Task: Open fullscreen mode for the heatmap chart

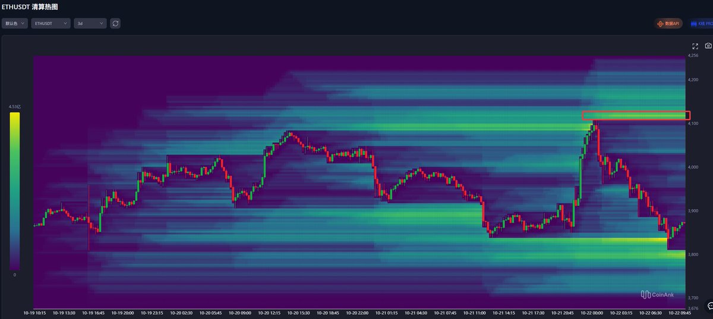Action: pyautogui.click(x=695, y=46)
